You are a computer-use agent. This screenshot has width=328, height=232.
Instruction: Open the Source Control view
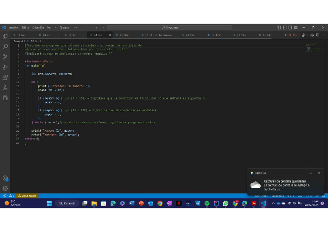point(5,57)
